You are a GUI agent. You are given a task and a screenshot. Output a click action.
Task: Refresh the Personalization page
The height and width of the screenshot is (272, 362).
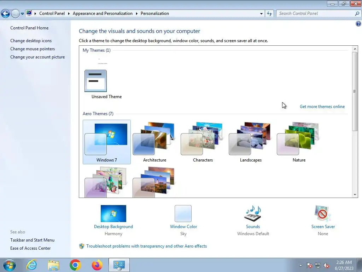[269, 14]
